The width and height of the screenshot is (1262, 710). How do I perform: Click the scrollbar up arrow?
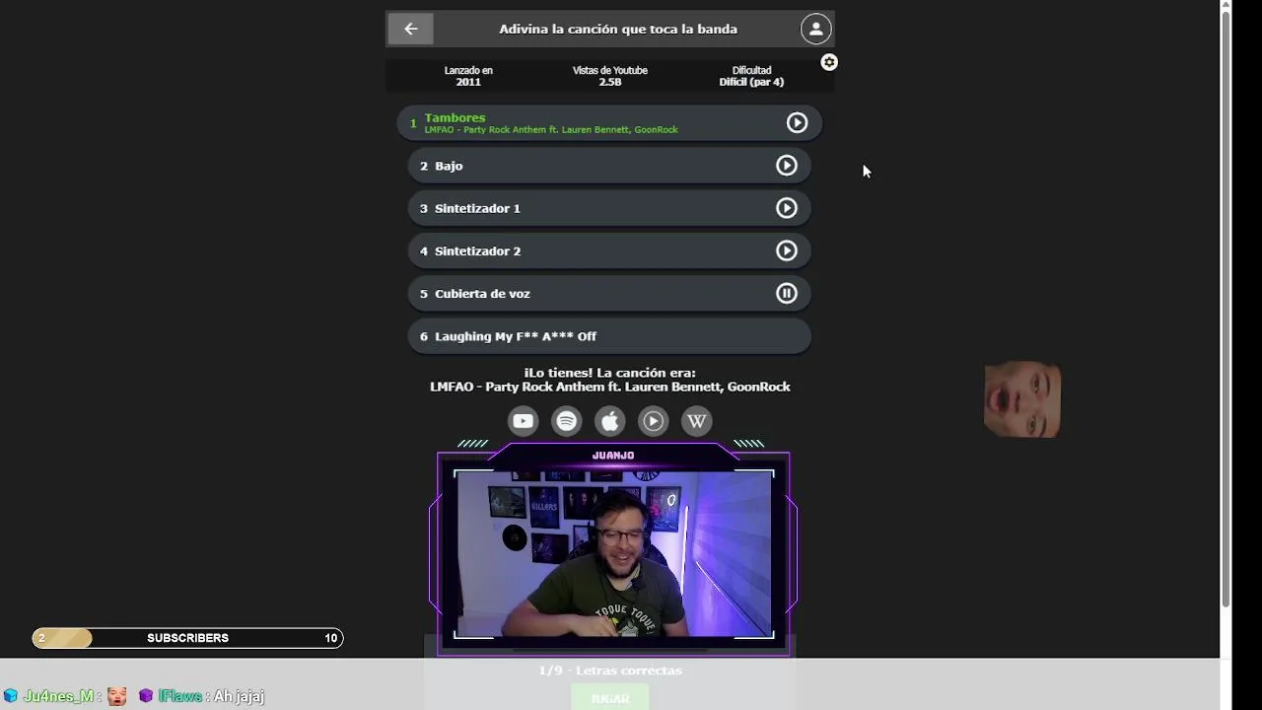[1227, 6]
